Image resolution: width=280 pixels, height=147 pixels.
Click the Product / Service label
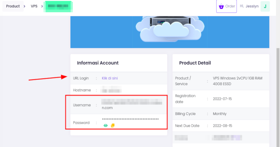click(183, 81)
